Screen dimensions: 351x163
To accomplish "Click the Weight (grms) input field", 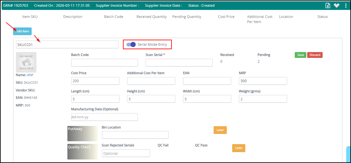I will click(263, 99).
